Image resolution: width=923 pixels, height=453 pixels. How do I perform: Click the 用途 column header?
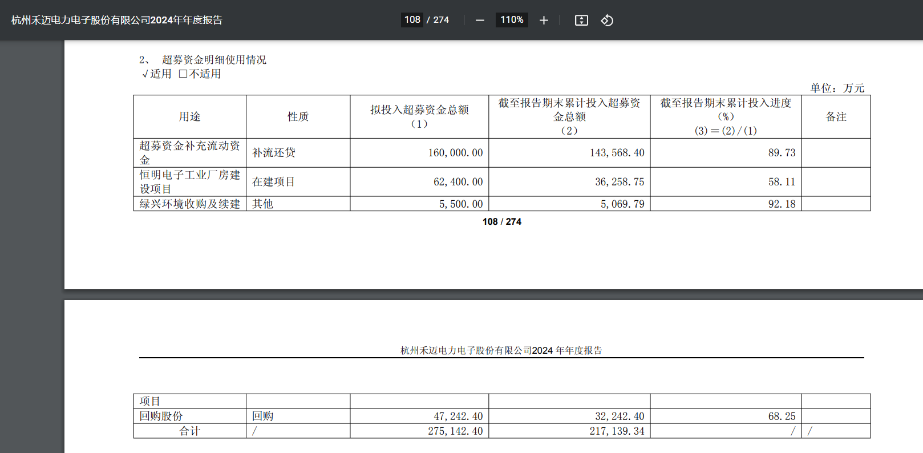click(190, 116)
